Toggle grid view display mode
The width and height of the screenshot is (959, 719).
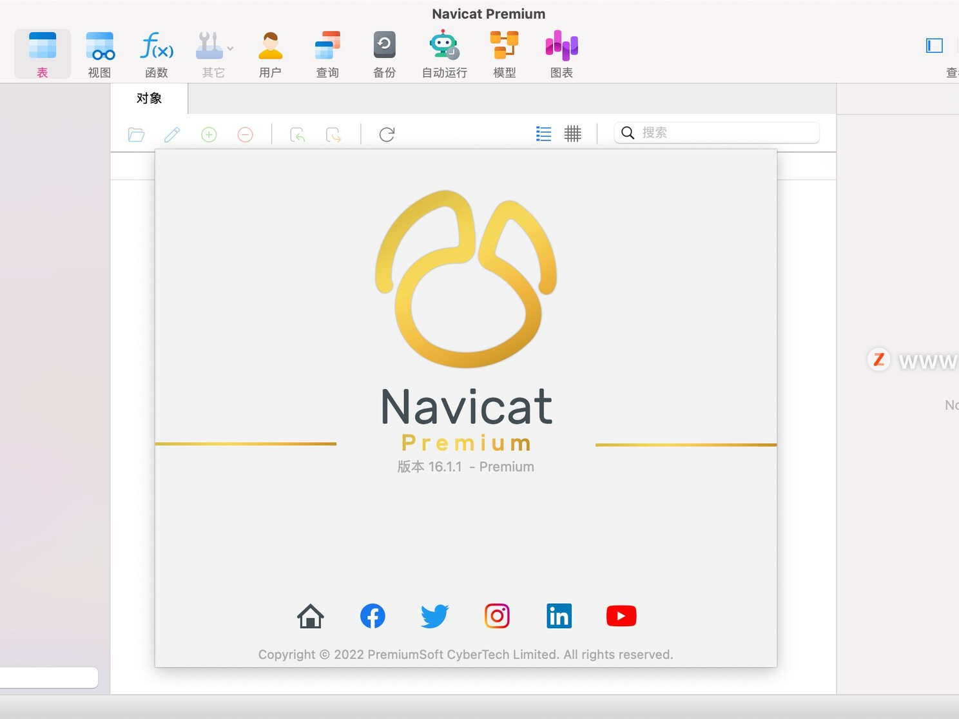coord(573,133)
